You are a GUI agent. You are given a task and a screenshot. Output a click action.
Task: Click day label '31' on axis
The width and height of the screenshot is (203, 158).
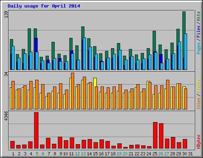[x=190, y=154]
